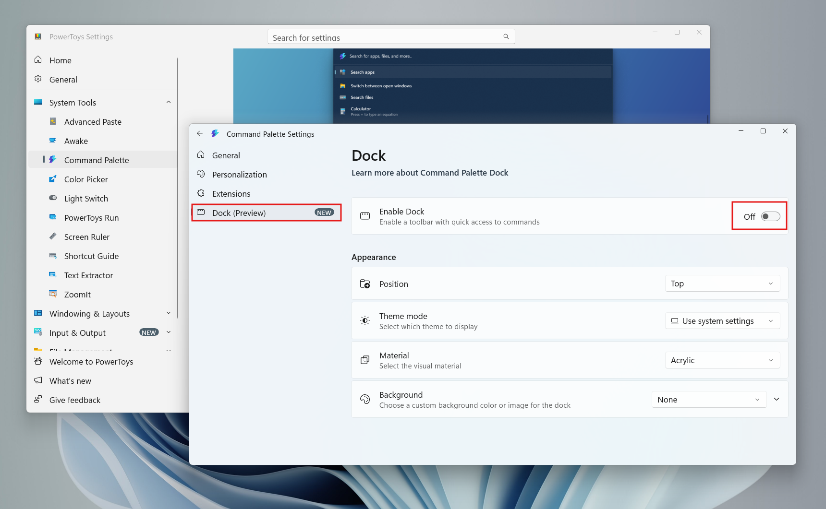Open the Position dropdown
The width and height of the screenshot is (826, 509).
722,283
